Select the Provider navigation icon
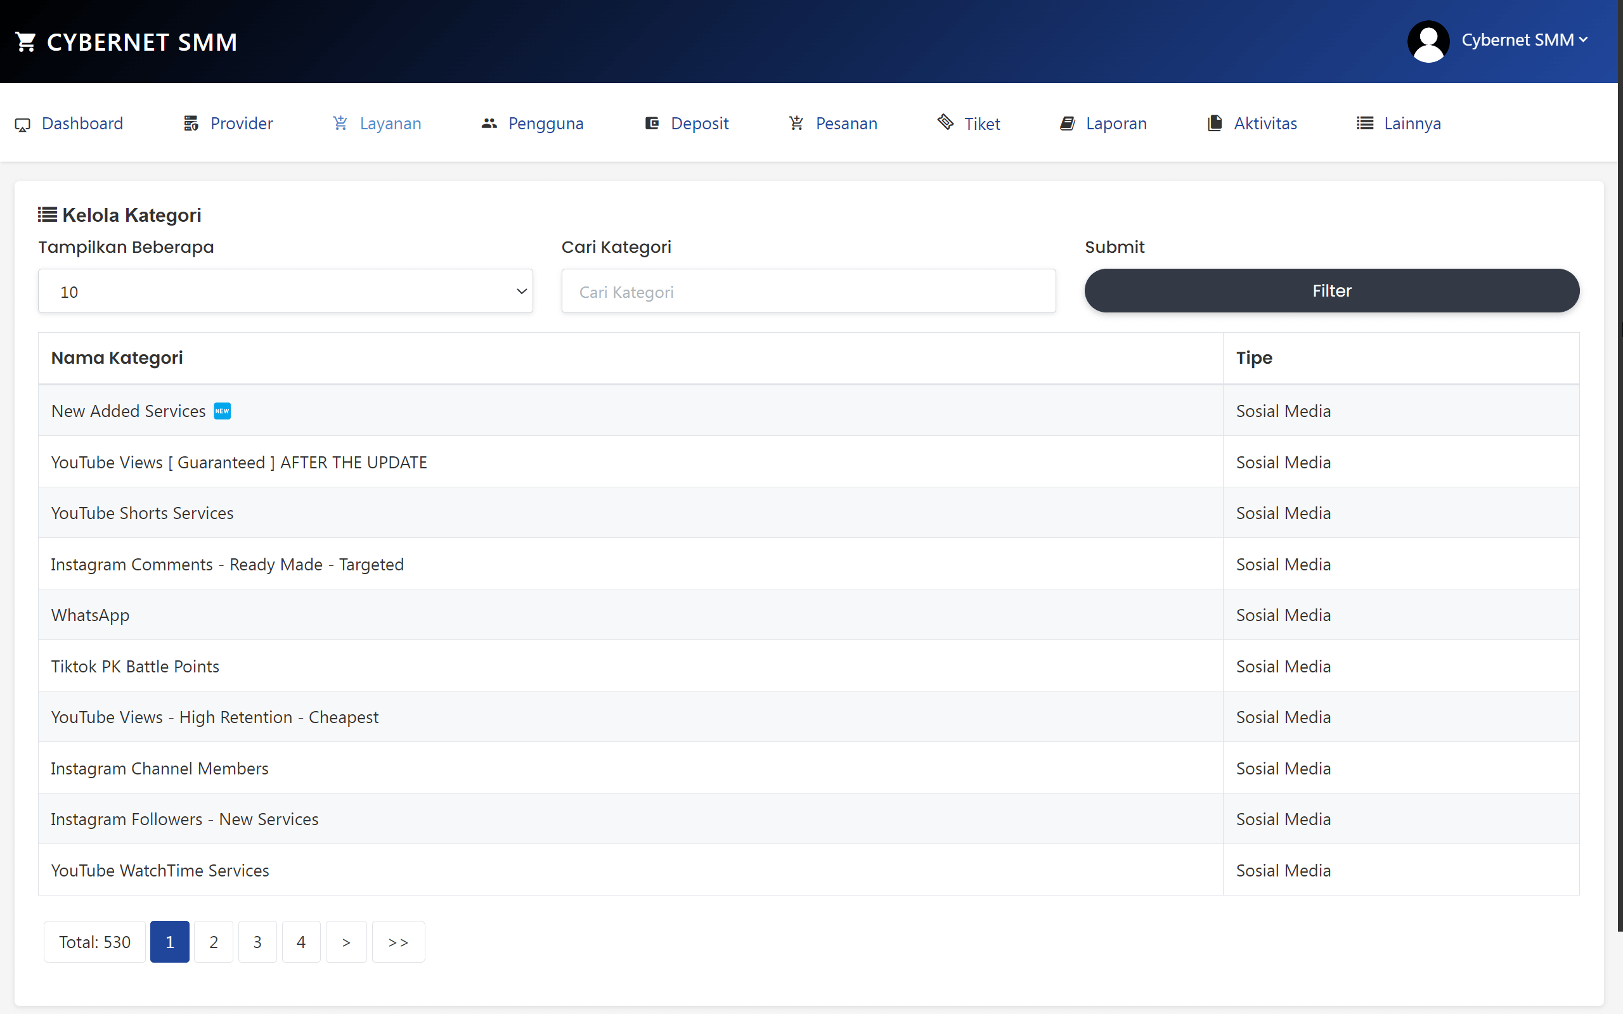Image resolution: width=1623 pixels, height=1014 pixels. click(190, 124)
